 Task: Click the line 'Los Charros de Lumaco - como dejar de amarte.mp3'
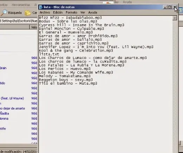pyautogui.click(x=93, y=58)
